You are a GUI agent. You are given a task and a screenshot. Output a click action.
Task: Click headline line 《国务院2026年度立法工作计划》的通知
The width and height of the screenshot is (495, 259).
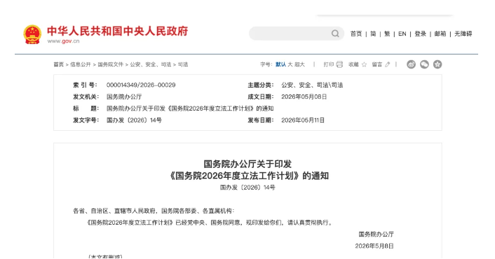click(x=247, y=176)
